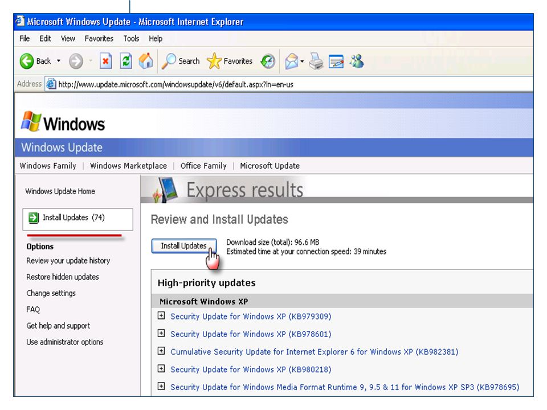The image size is (547, 410).
Task: Click the page icon in address bar
Action: click(x=51, y=84)
